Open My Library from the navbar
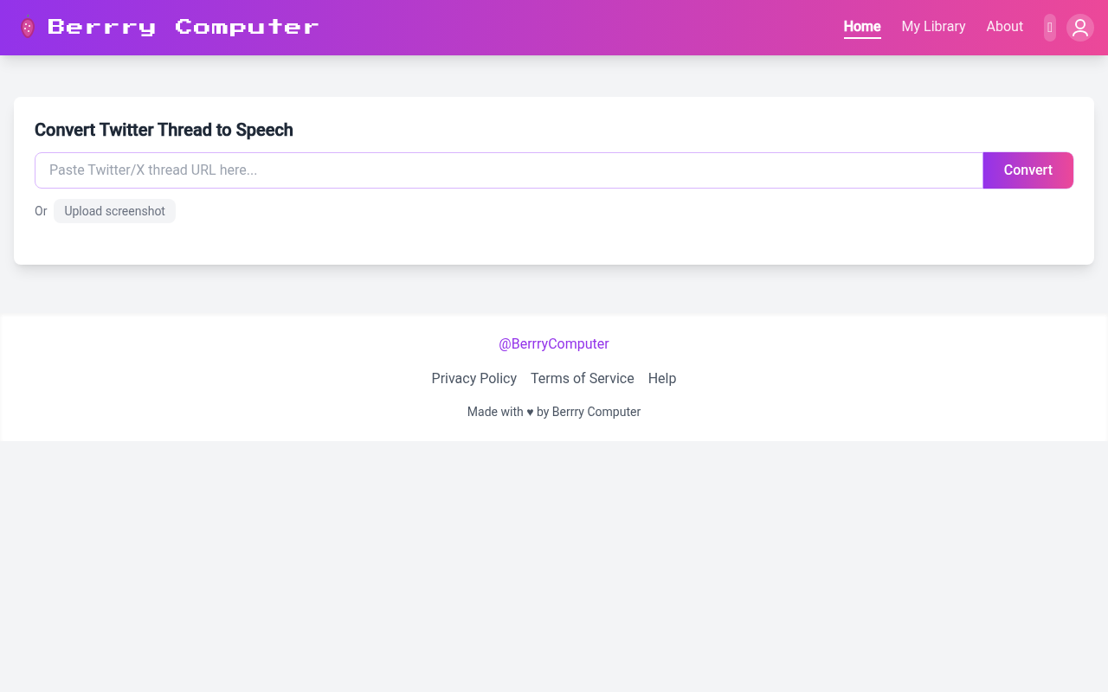 (x=933, y=27)
